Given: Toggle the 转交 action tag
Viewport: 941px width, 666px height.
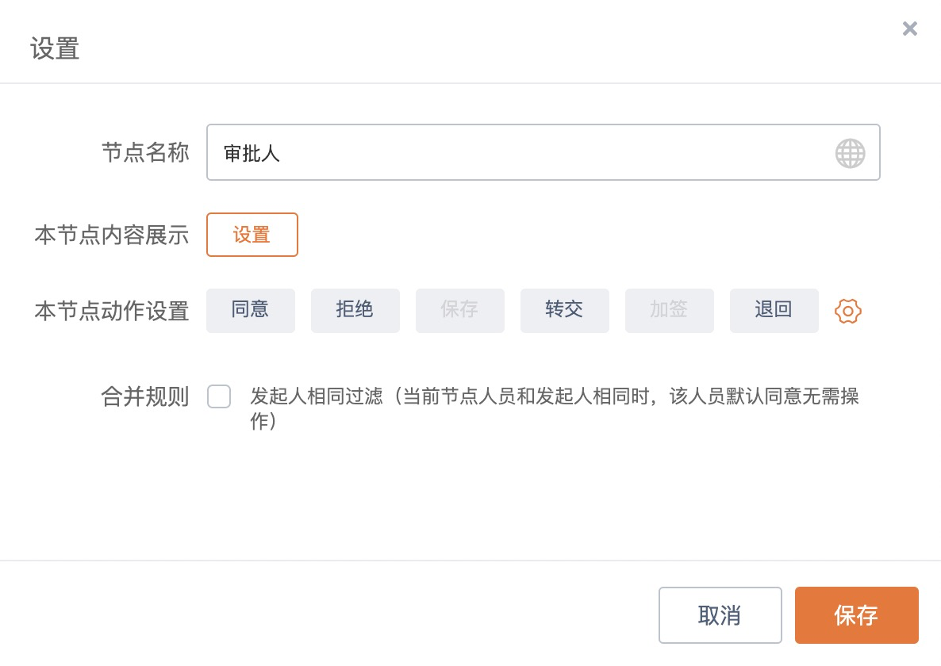Looking at the screenshot, I should coord(565,310).
